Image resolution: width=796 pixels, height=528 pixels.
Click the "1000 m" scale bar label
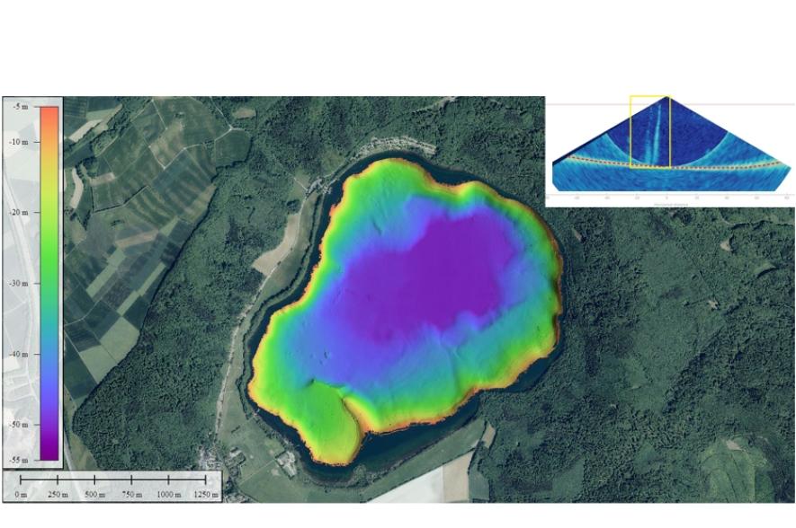(168, 494)
